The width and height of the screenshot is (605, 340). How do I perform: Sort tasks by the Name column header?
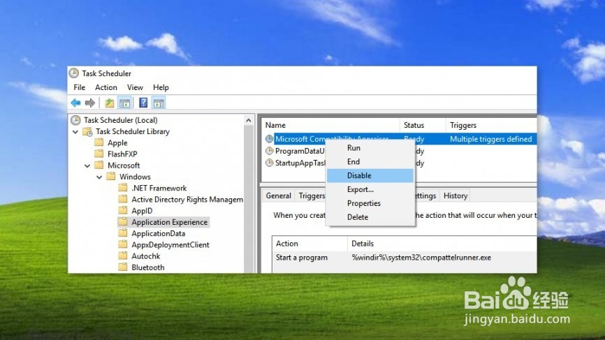coord(331,125)
